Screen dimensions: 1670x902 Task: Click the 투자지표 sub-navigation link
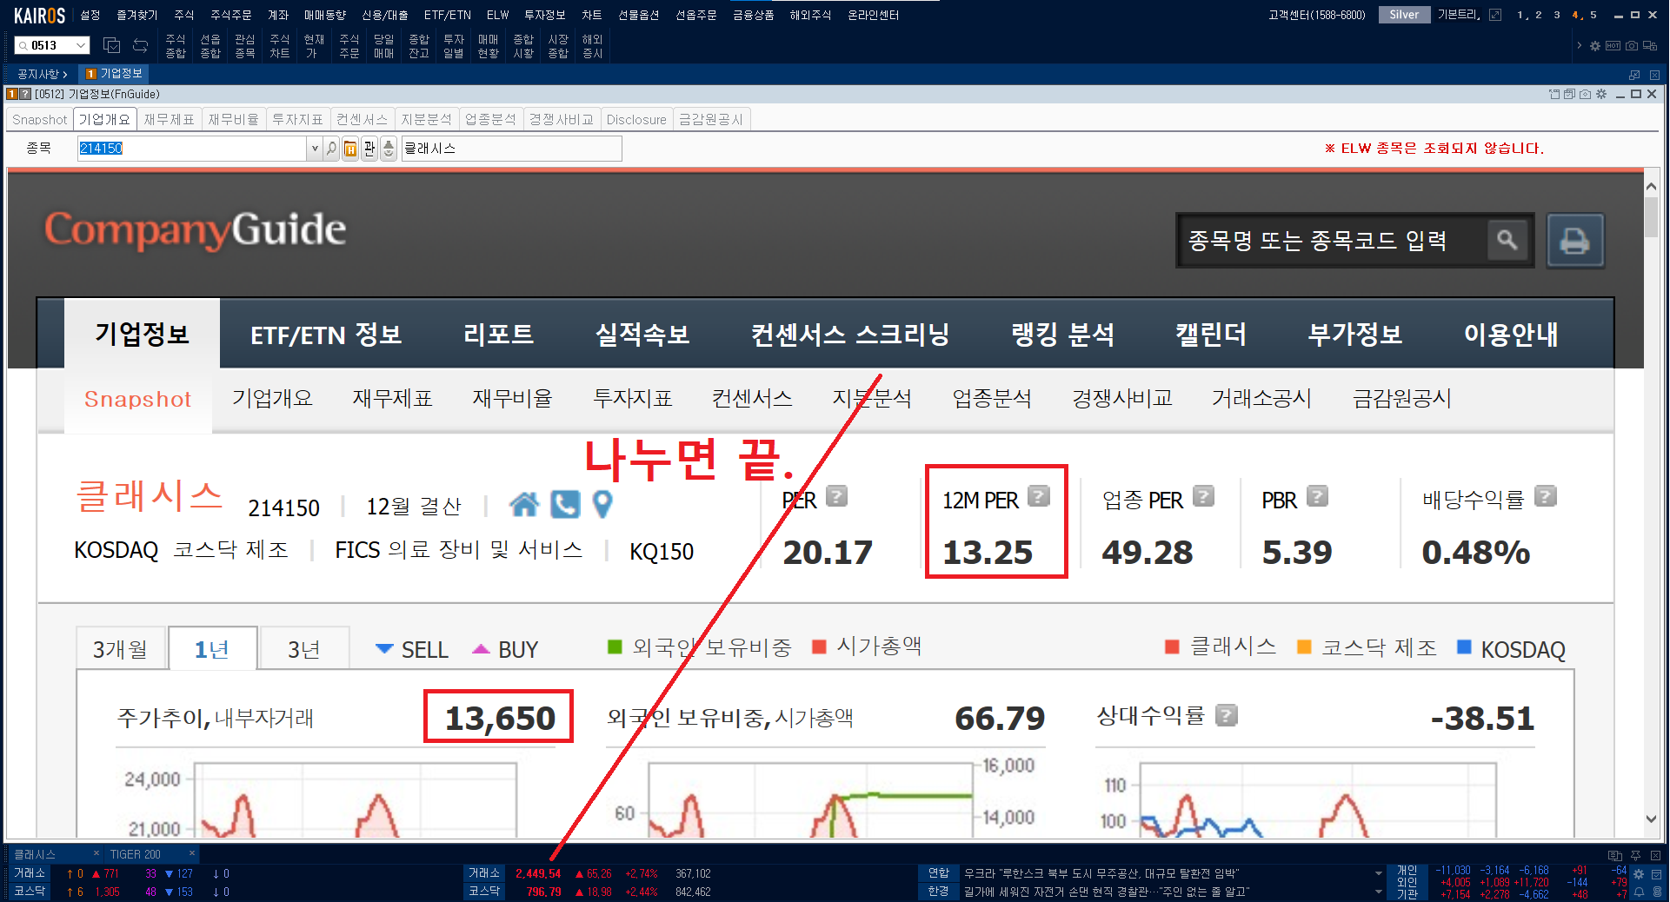632,398
